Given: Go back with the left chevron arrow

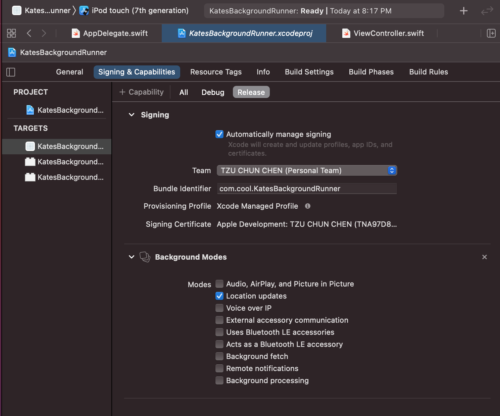Looking at the screenshot, I should coord(29,33).
